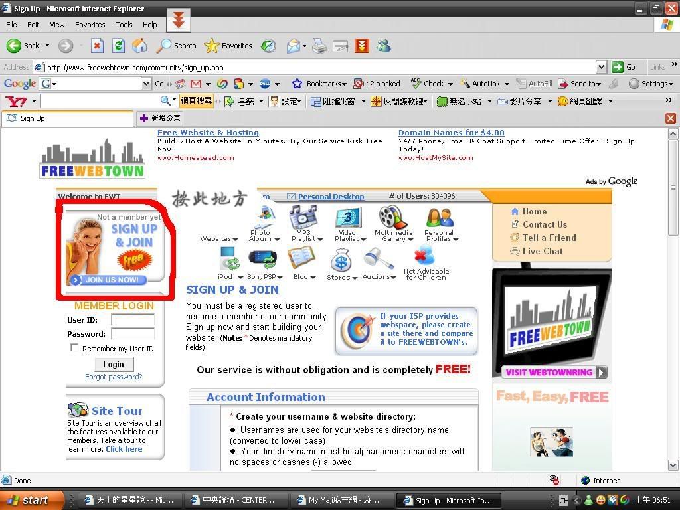
Task: Expand the Photo Album dropdown
Action: click(277, 239)
